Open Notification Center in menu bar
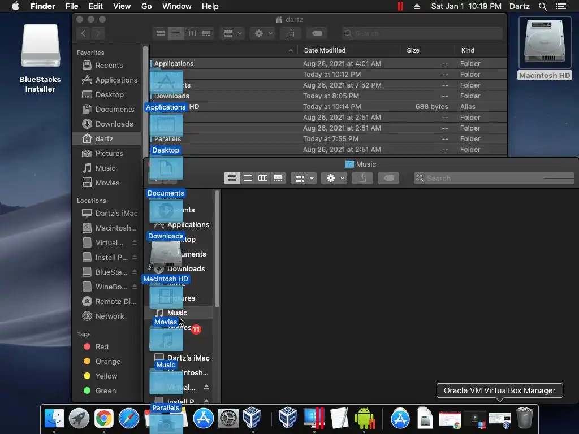 tap(561, 6)
